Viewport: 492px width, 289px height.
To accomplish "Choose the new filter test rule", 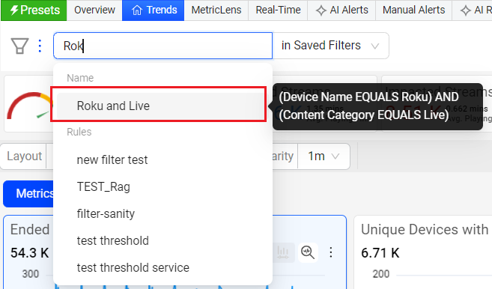I will tap(112, 159).
